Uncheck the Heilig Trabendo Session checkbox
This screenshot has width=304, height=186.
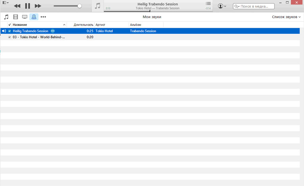9,31
